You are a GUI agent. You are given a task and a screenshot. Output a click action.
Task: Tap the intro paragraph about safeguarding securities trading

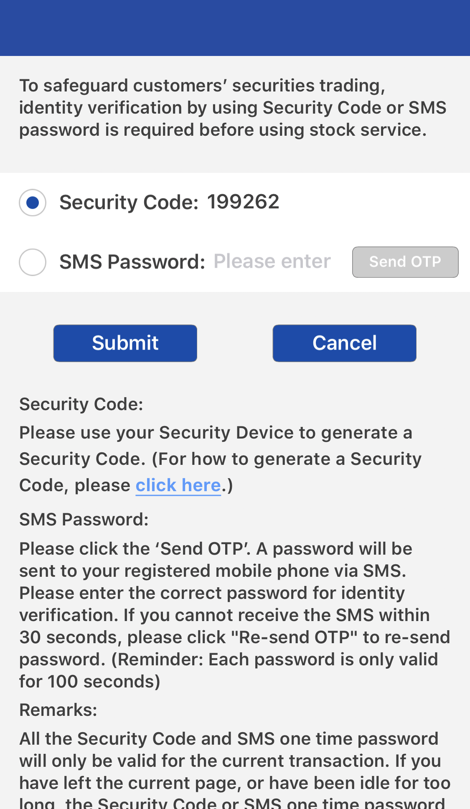[232, 108]
